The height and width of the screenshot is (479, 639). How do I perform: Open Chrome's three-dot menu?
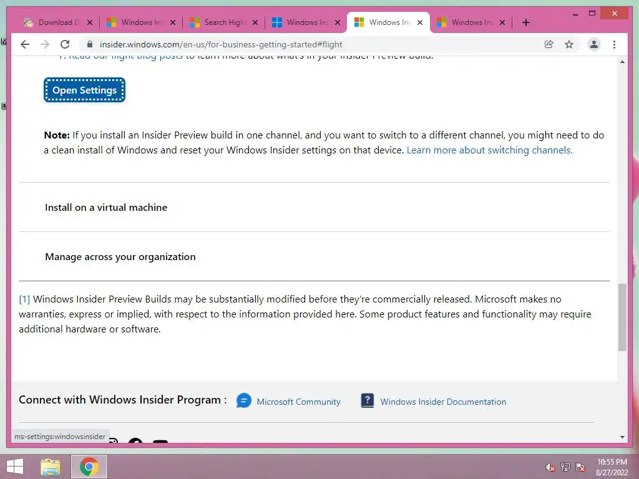coord(614,44)
